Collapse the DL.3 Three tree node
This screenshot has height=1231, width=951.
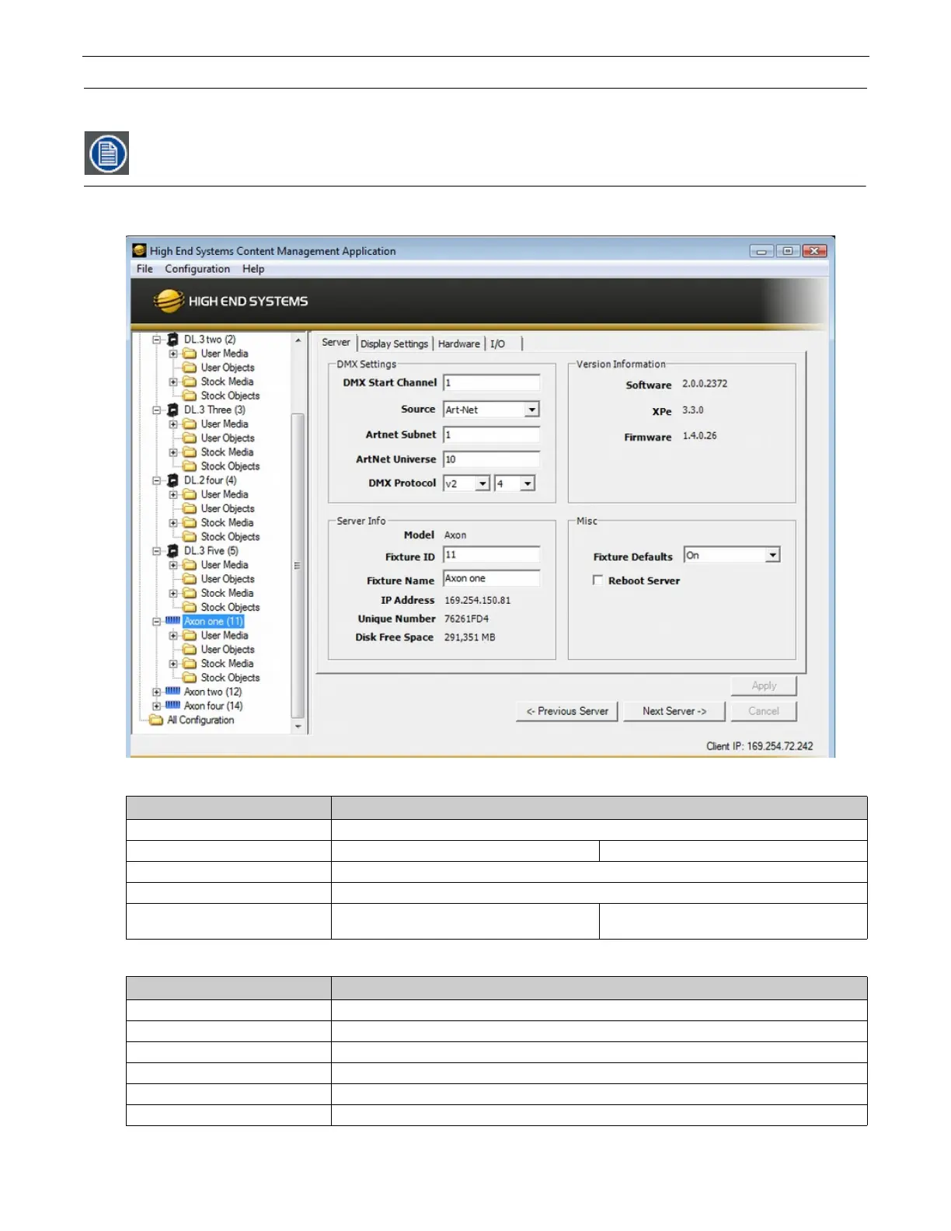point(157,410)
